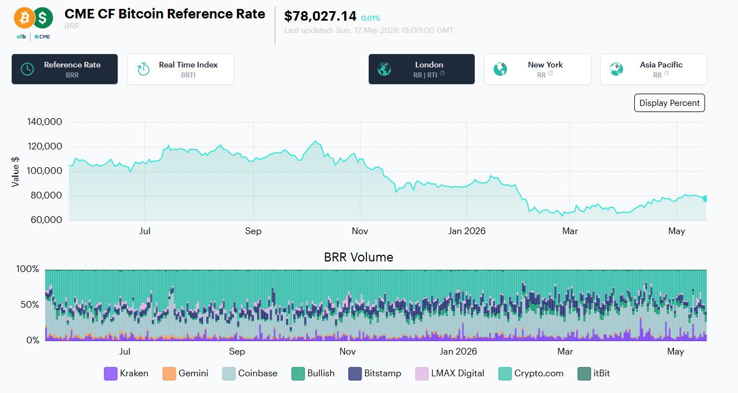This screenshot has width=738, height=393.
Task: Click the BRR ticker under the title
Action: [72, 26]
